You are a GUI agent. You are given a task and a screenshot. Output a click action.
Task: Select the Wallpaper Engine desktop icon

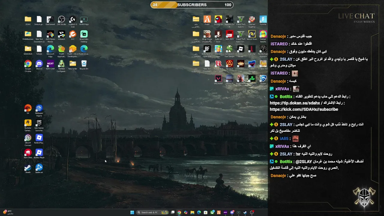[x=39, y=110]
